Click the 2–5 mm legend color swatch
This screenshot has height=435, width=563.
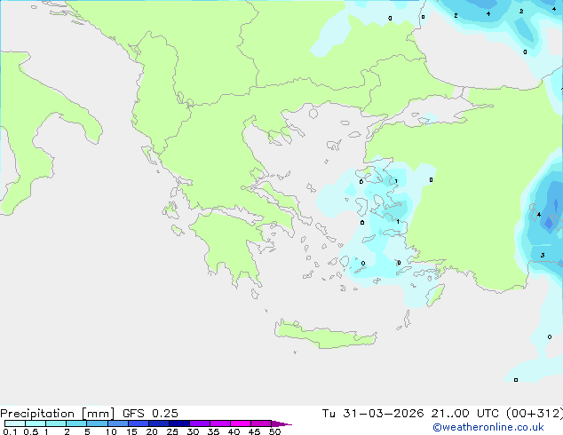tap(76, 423)
